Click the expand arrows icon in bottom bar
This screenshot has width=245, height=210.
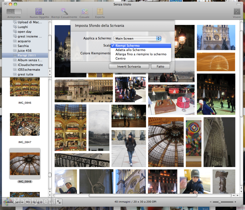coord(59,202)
